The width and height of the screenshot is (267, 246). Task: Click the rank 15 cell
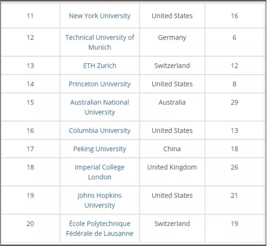pyautogui.click(x=30, y=102)
